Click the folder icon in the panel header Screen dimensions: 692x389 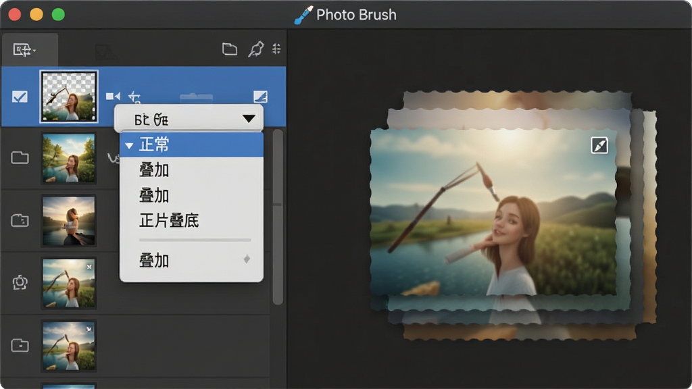pos(230,49)
